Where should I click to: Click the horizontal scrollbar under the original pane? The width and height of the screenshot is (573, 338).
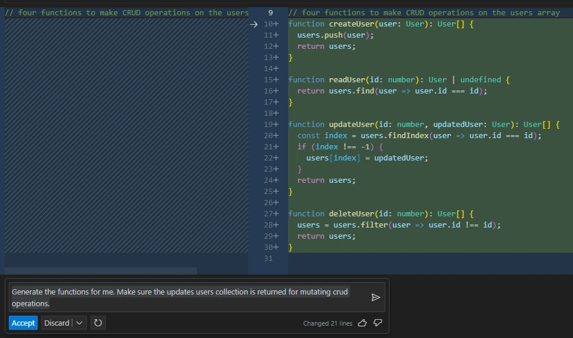(x=100, y=271)
